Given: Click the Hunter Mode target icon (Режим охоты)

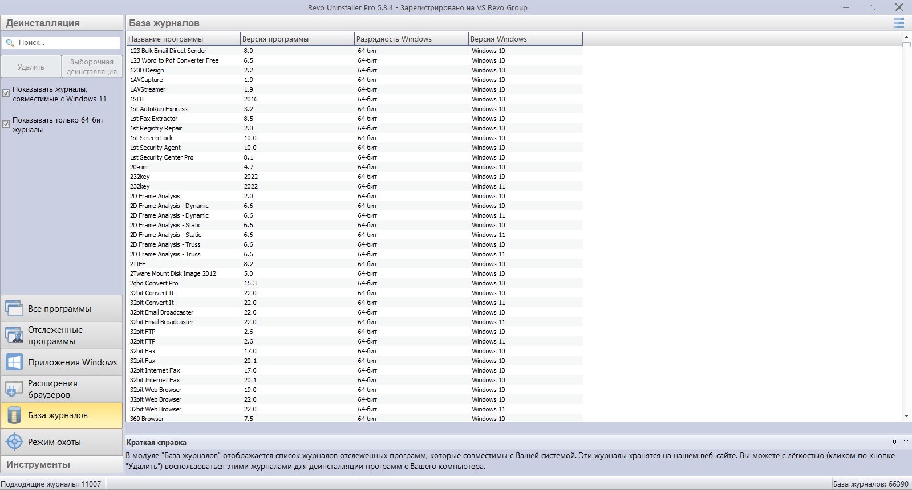Looking at the screenshot, I should tap(14, 442).
